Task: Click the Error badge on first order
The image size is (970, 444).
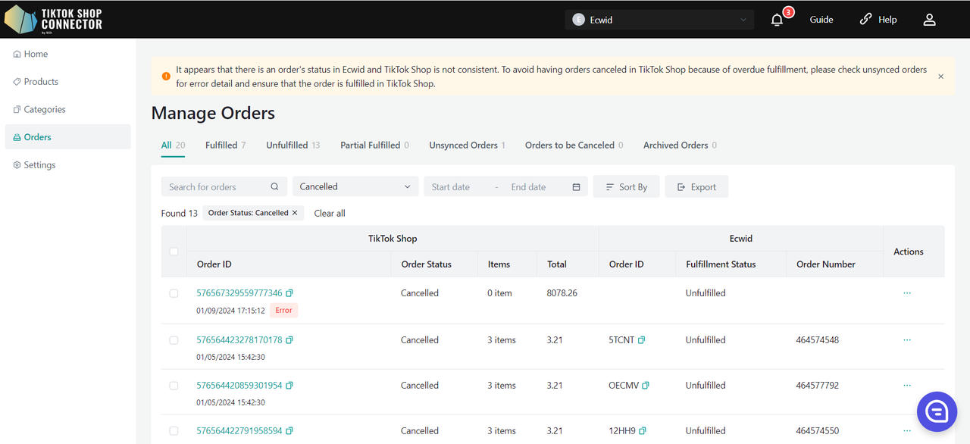Action: coord(284,310)
